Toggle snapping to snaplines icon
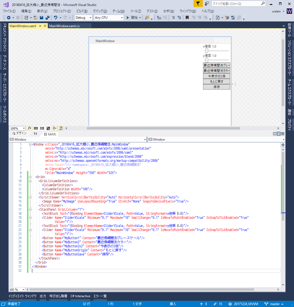Screen dimensions: 294x307 point(55,128)
